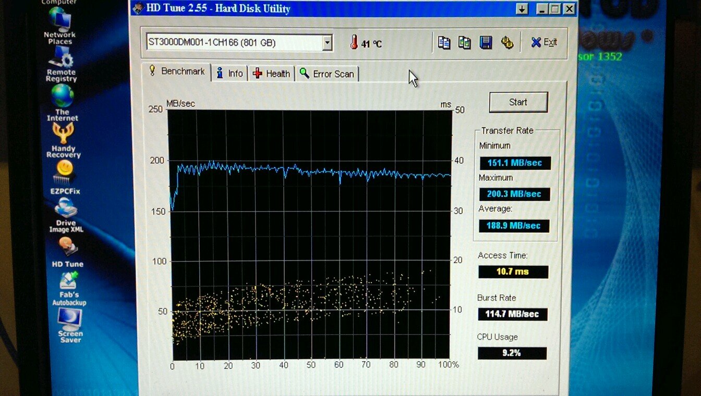
Task: Launch Remote Registry from the desktop
Action: tap(61, 65)
